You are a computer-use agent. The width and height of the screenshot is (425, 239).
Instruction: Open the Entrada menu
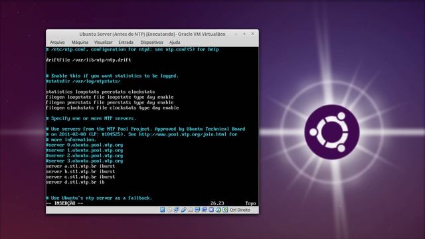click(126, 42)
